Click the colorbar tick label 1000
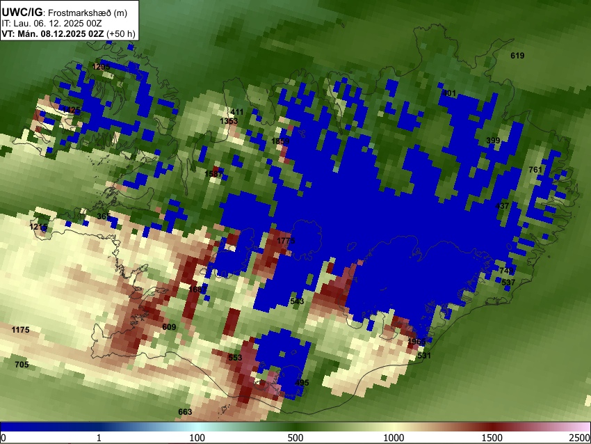The image size is (591, 444). click(x=394, y=438)
